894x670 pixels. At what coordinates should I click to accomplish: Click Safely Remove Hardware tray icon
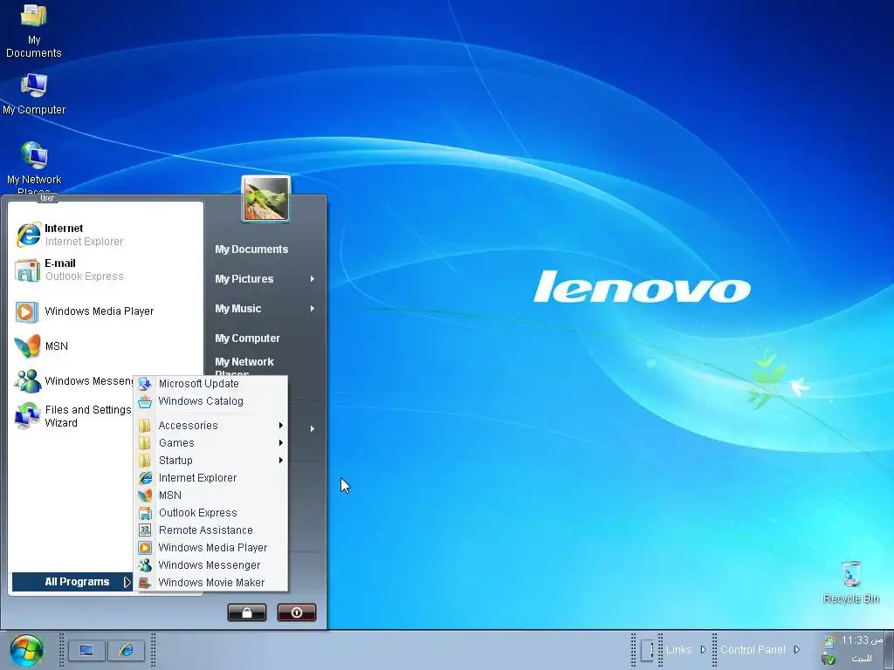tap(828, 658)
